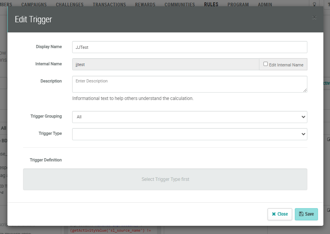Click the Select Trigger Type first placeholder area

165,179
